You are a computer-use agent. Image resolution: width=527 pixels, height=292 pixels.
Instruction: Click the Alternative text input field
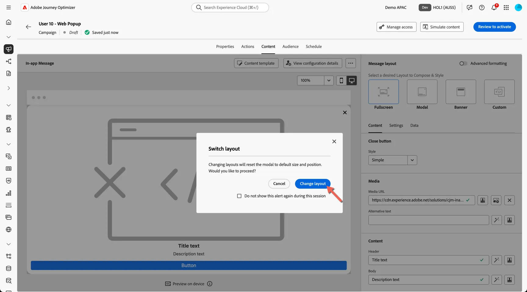click(428, 220)
